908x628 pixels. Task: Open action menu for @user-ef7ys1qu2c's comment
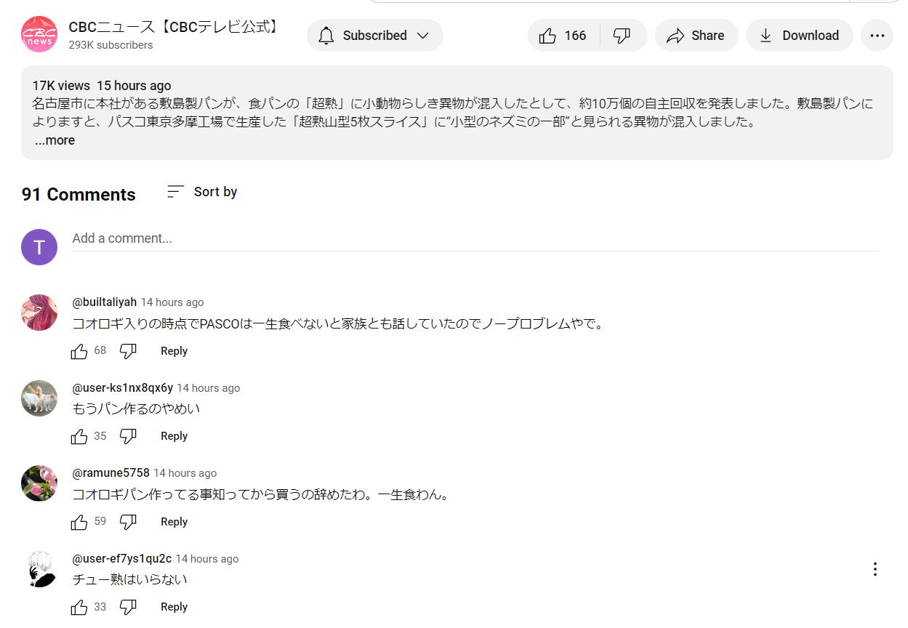[x=875, y=569]
